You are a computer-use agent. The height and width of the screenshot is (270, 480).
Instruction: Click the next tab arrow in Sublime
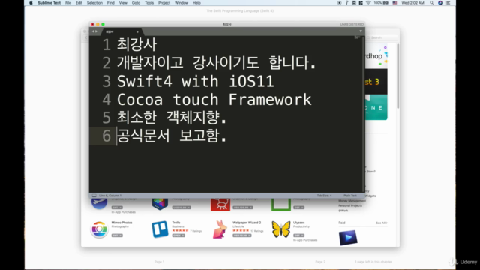pos(97,31)
